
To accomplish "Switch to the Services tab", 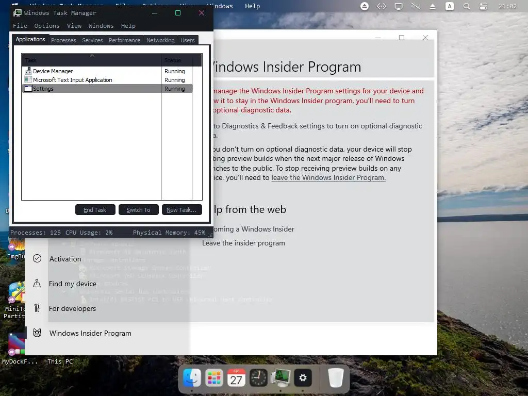I will tap(92, 40).
